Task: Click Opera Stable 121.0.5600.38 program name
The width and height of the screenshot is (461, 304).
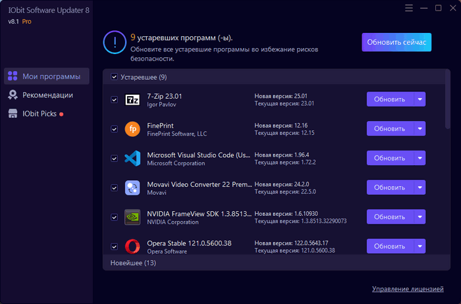Action: pyautogui.click(x=189, y=243)
